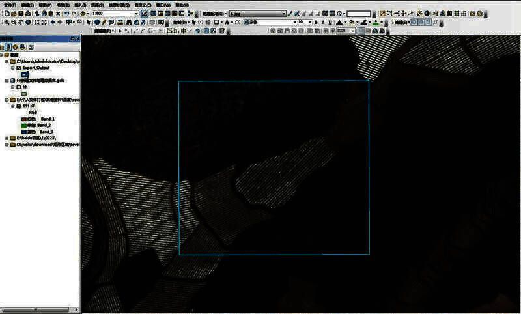Collapse the 111.tif layer tree node
Viewport: 521px width, 314px height.
[12, 106]
